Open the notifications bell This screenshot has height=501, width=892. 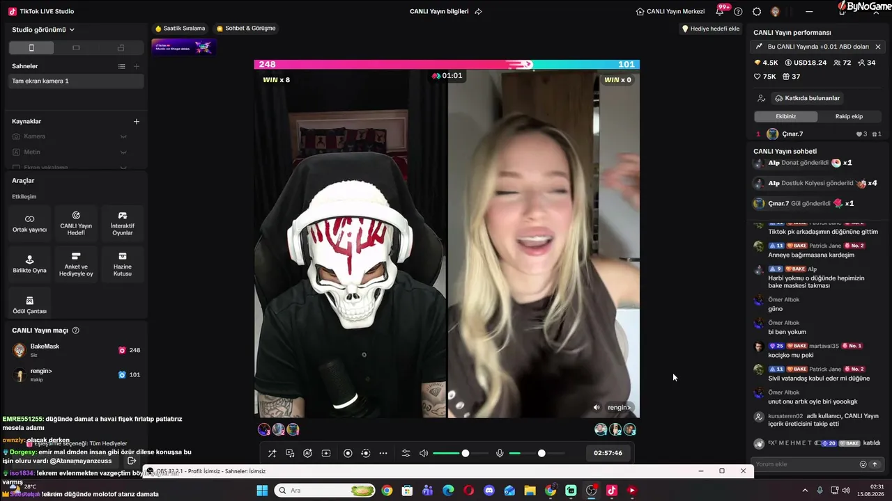pos(720,11)
